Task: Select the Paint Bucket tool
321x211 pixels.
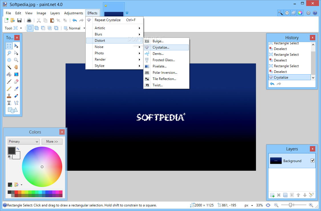Action: point(9,74)
